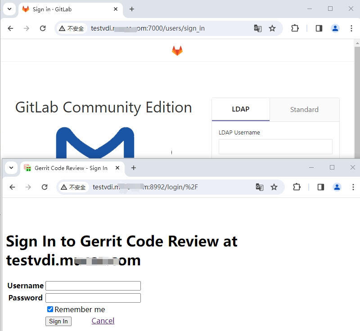Bookmark the GitLab page with star icon
360x331 pixels.
[x=272, y=28]
